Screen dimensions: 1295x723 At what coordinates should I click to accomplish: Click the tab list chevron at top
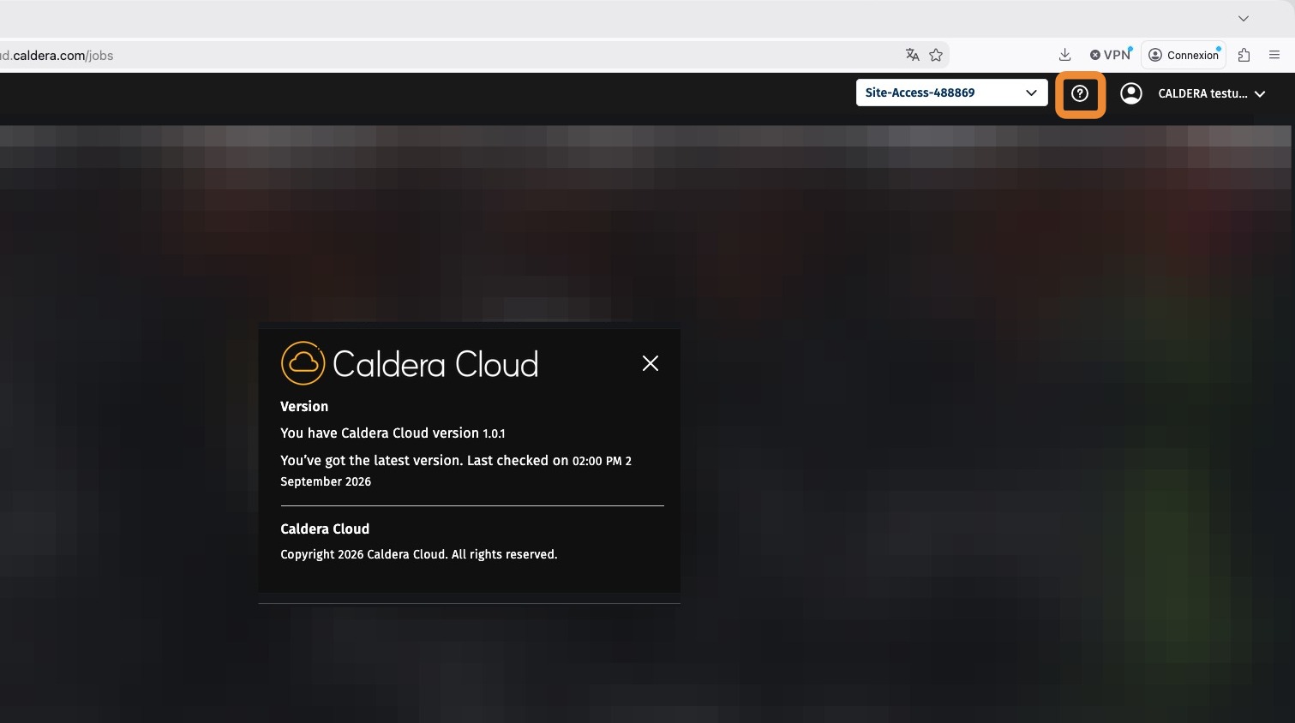click(x=1244, y=18)
